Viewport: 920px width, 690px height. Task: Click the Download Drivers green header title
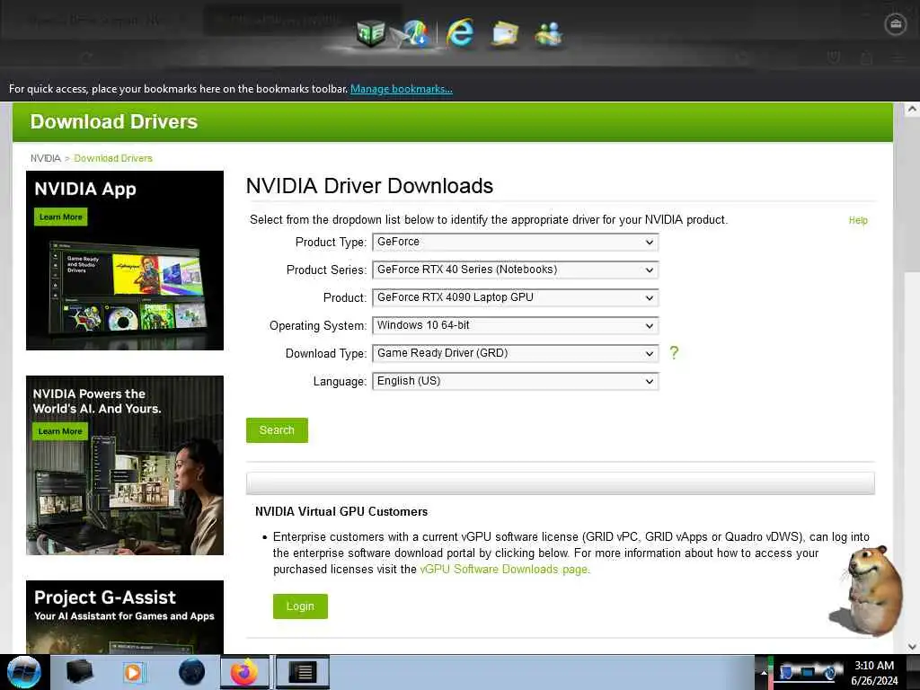114,121
